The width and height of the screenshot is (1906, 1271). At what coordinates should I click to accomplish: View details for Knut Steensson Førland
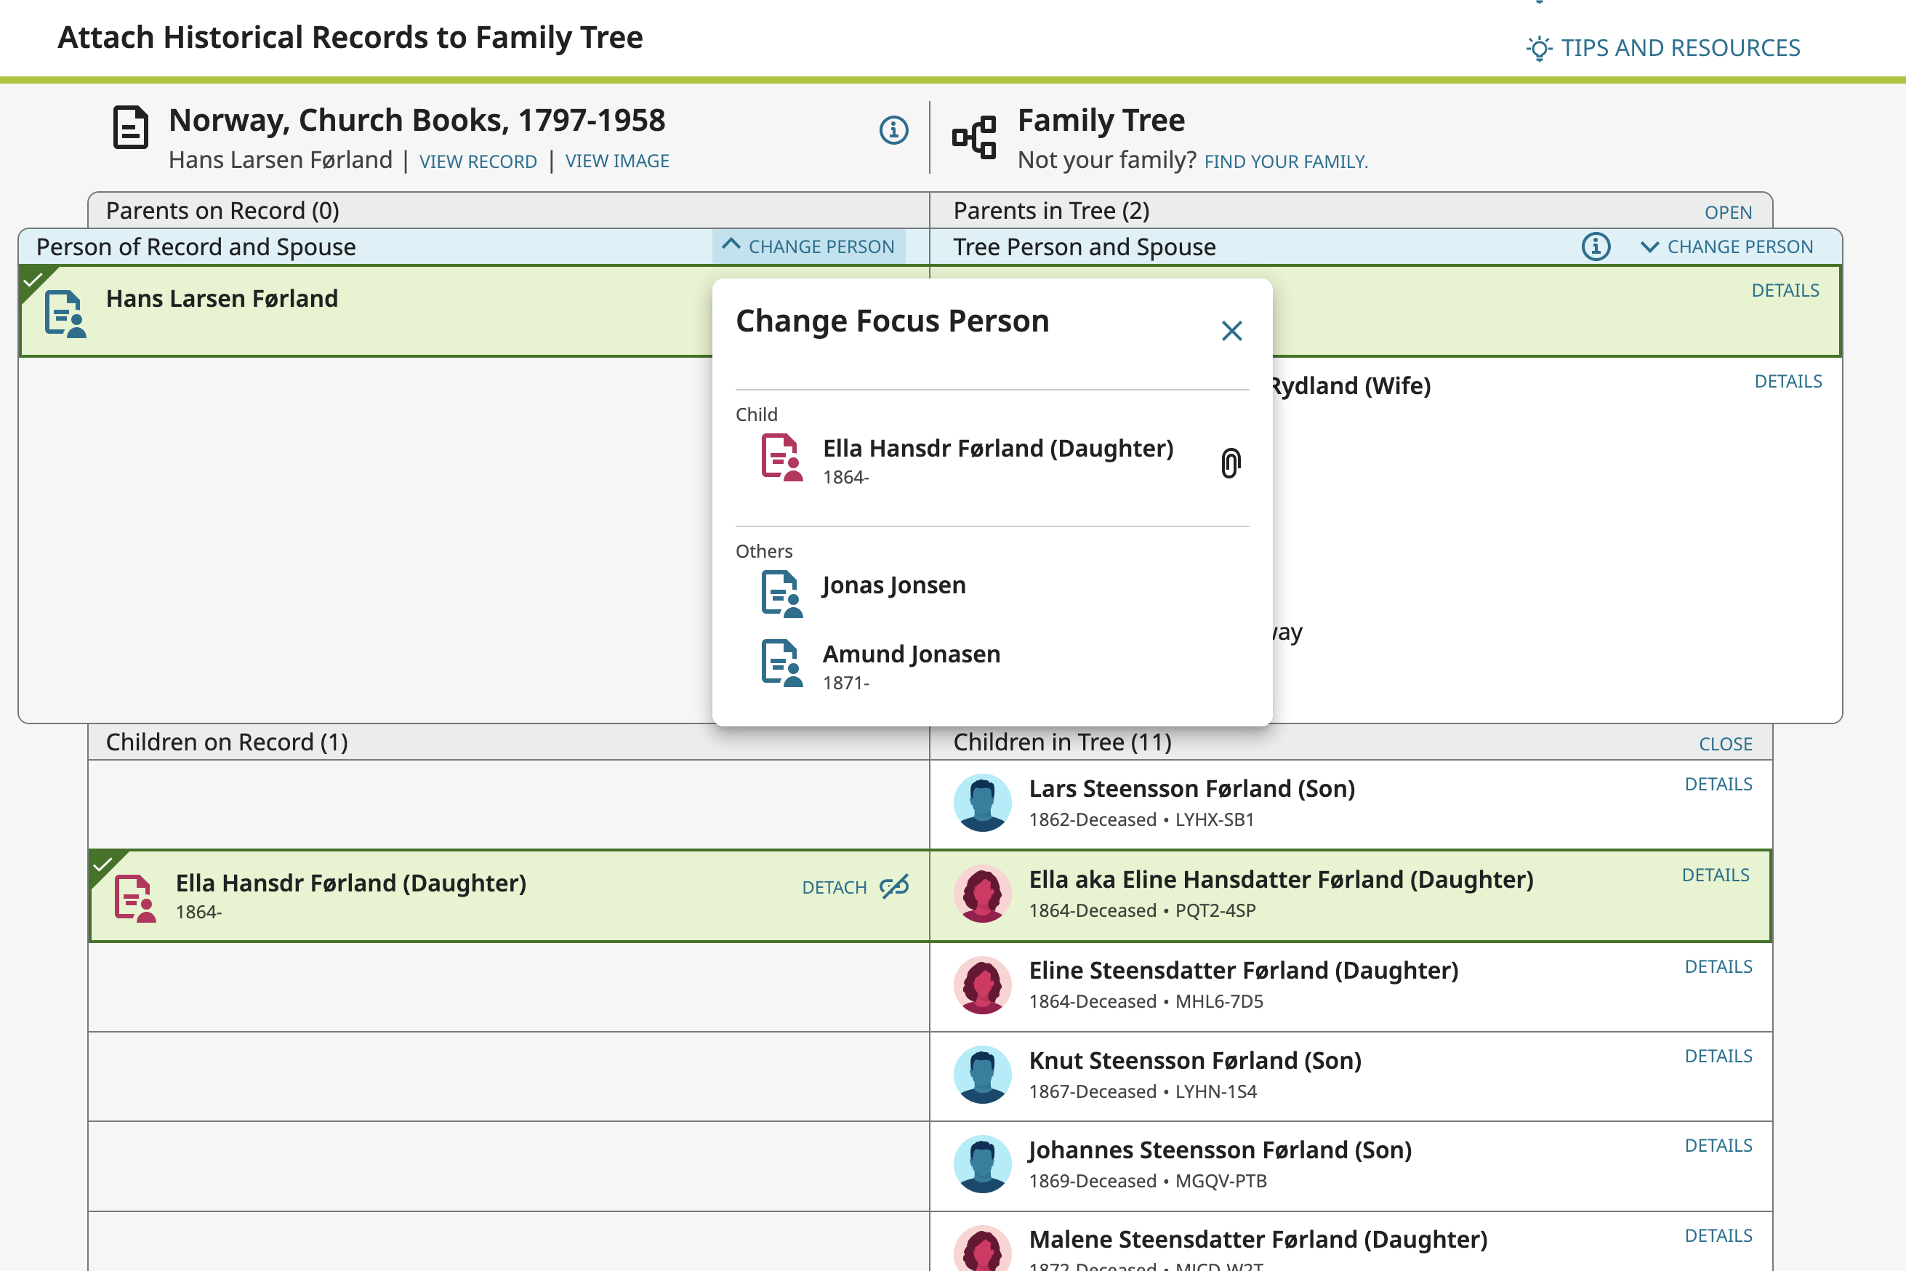click(1717, 1057)
